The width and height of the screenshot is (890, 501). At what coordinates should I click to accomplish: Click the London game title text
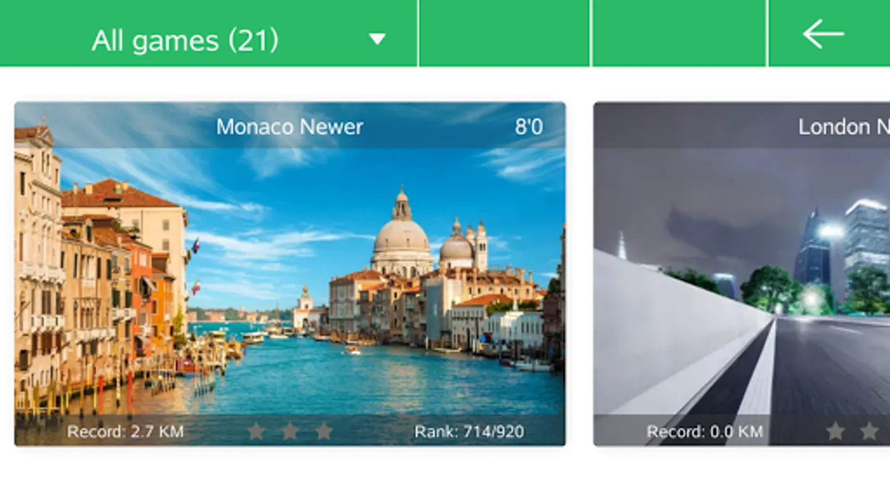[x=844, y=127]
